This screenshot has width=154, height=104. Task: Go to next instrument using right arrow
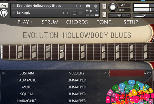click(81, 6)
